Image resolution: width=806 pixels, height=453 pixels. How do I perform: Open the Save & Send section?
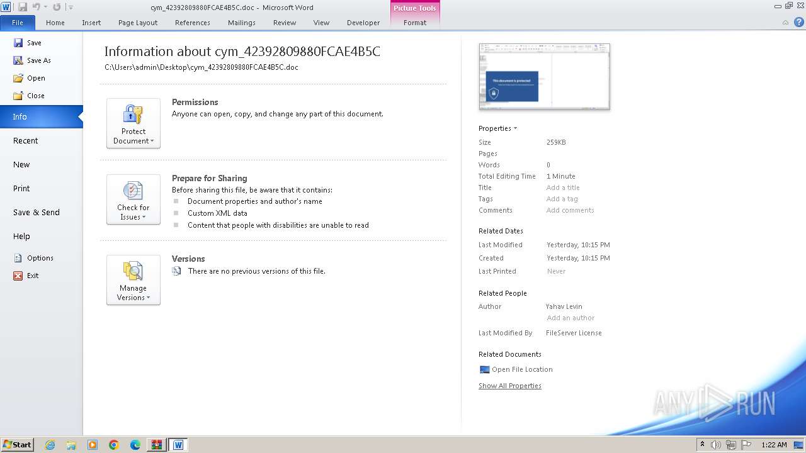pos(37,213)
